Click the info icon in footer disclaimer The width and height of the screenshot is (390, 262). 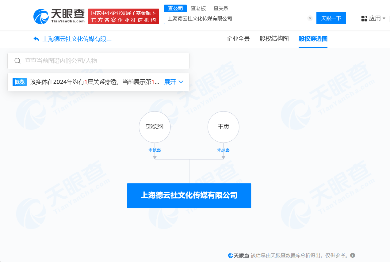click(353, 255)
